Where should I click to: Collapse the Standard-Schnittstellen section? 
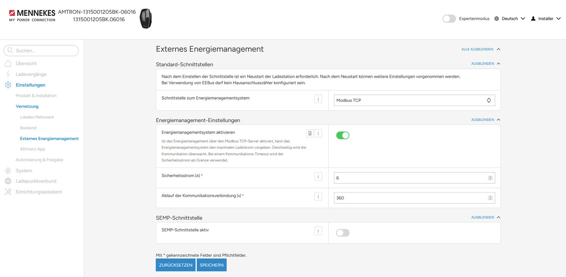pos(486,64)
